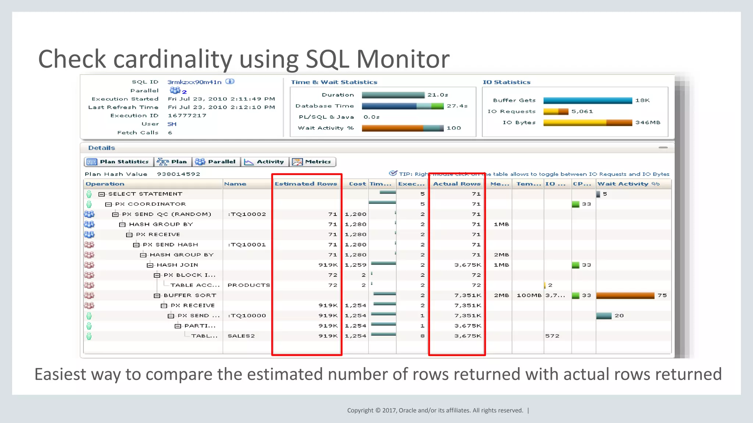This screenshot has width=753, height=423.
Task: Open the Parallel tab
Action: click(x=216, y=162)
